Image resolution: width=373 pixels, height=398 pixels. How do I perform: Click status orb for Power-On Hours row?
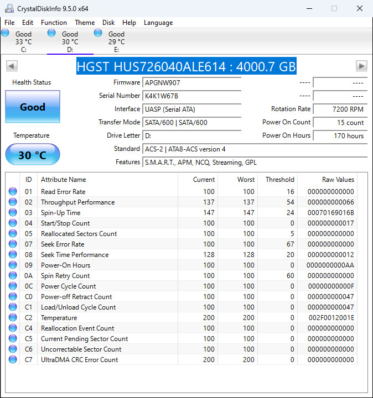pyautogui.click(x=13, y=265)
